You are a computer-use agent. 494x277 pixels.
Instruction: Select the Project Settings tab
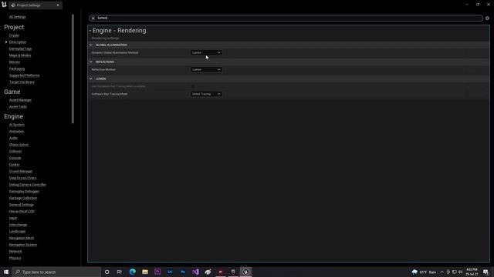click(36, 5)
